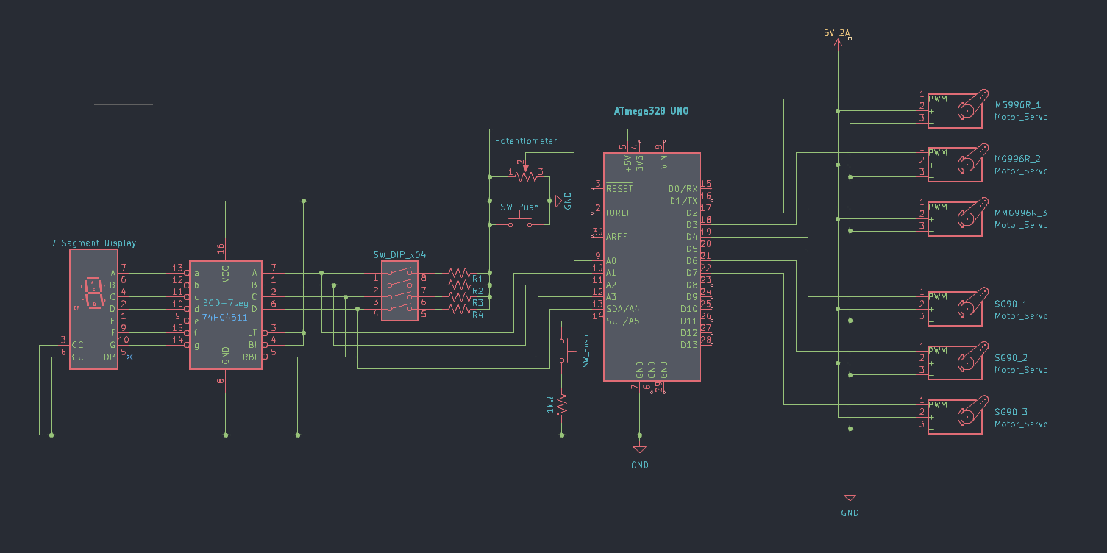Select the 5V 2A power flag label

click(x=836, y=32)
